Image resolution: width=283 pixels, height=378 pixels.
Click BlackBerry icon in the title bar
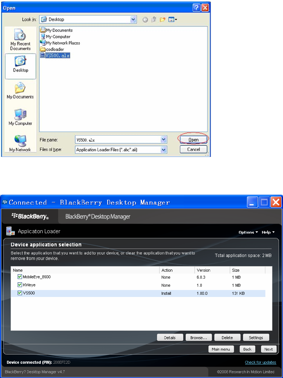pos(4,202)
